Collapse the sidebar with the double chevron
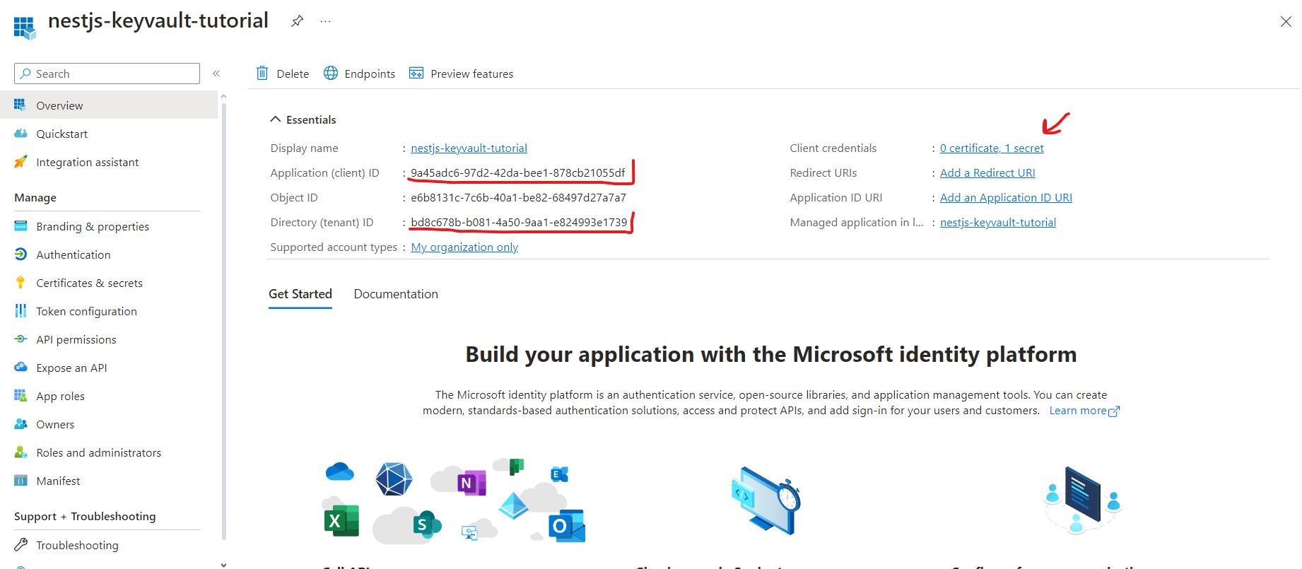Screen dimensions: 1302x569 (x=216, y=74)
